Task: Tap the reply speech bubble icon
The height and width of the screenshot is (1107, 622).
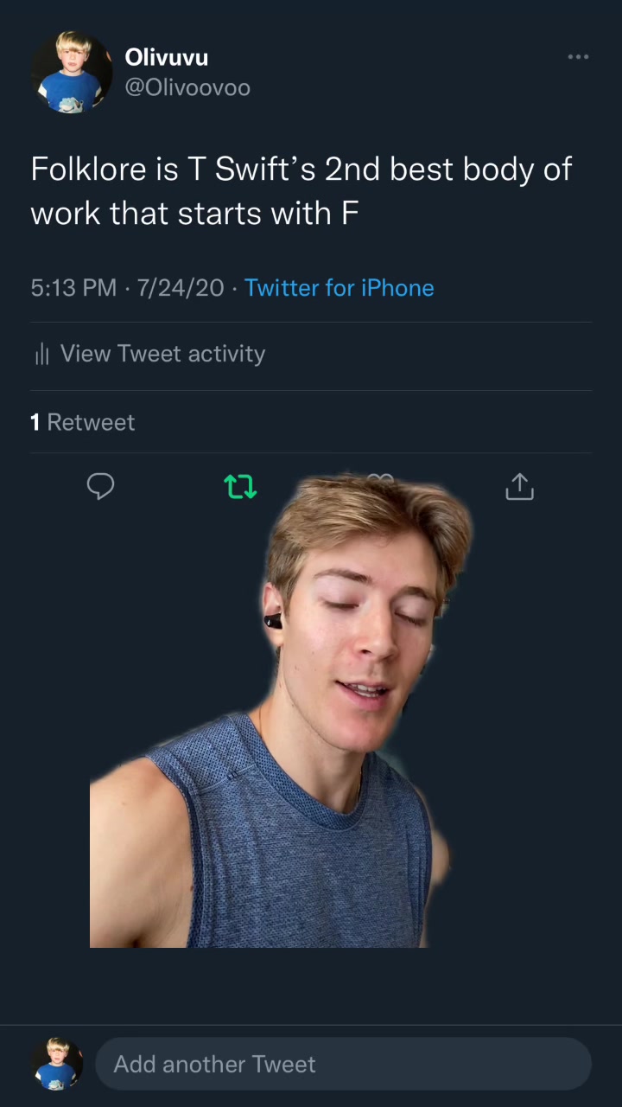Action: tap(100, 486)
